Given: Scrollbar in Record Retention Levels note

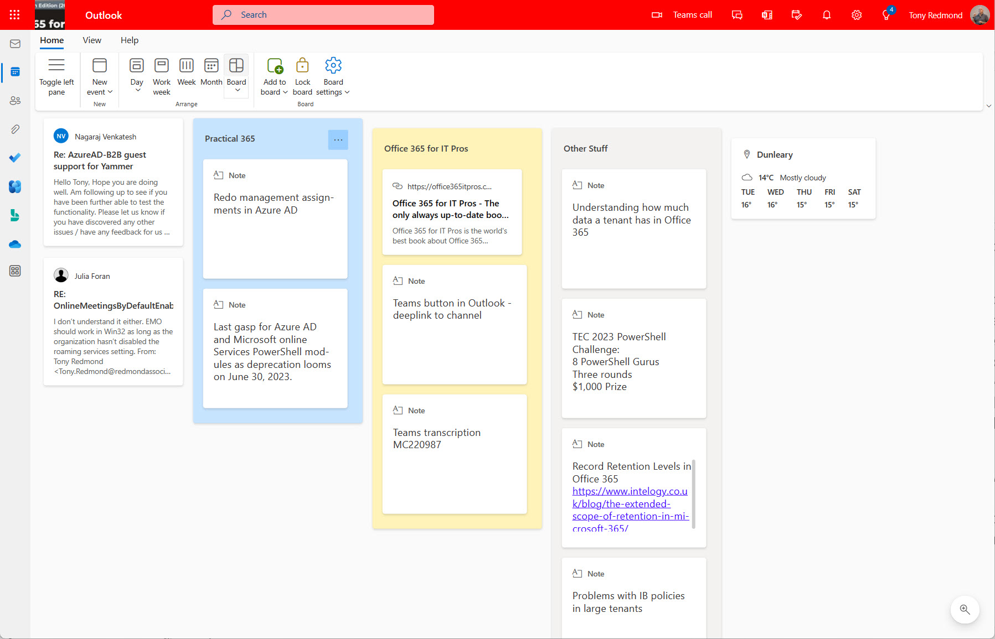Looking at the screenshot, I should point(694,494).
